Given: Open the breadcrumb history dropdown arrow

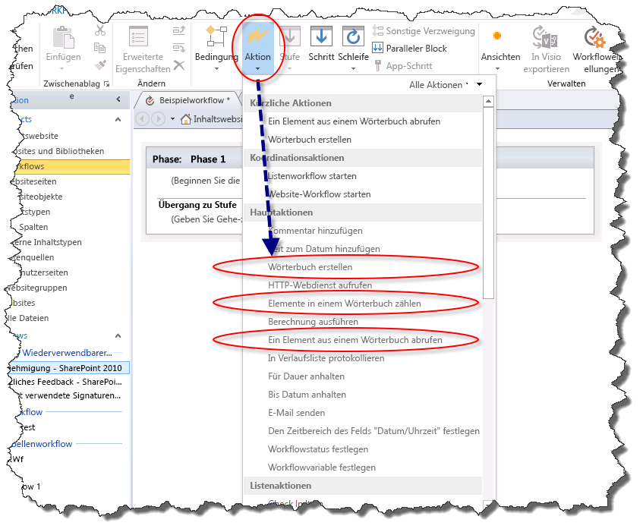Looking at the screenshot, I should [x=172, y=119].
